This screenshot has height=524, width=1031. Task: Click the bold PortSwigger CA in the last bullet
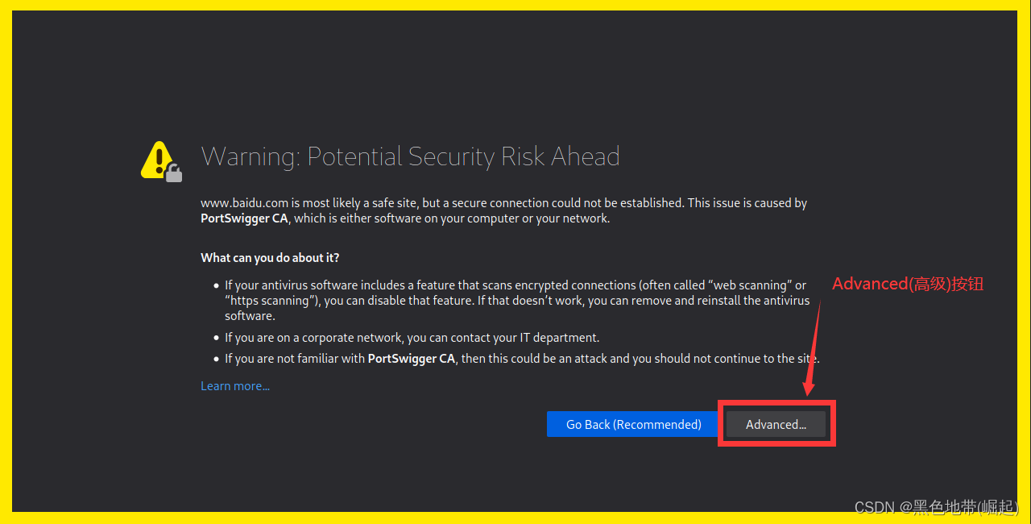(x=411, y=358)
